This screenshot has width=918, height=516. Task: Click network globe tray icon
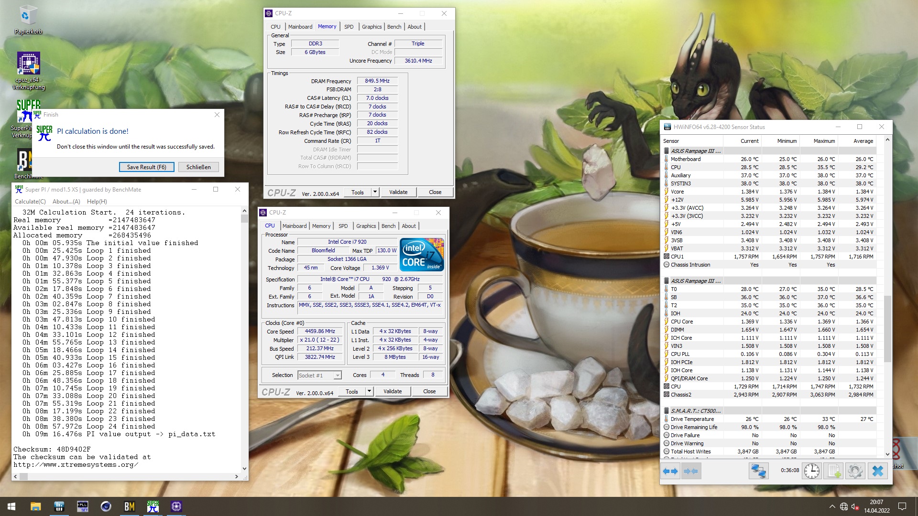click(x=844, y=506)
